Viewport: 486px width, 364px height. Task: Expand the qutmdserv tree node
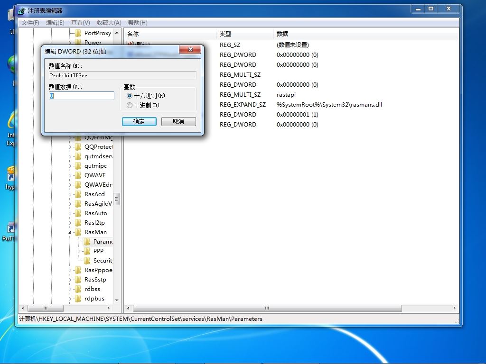[70, 156]
